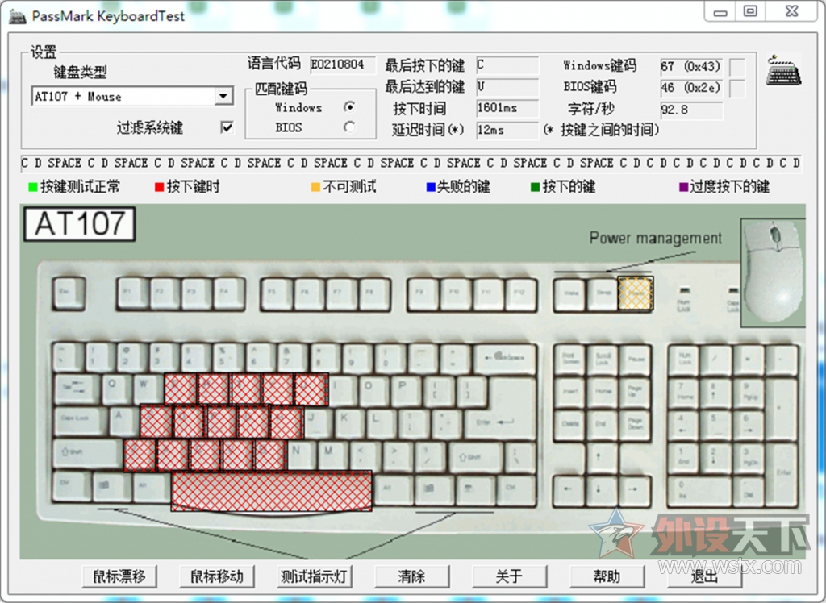
Task: Click the 帮助 button
Action: point(607,576)
